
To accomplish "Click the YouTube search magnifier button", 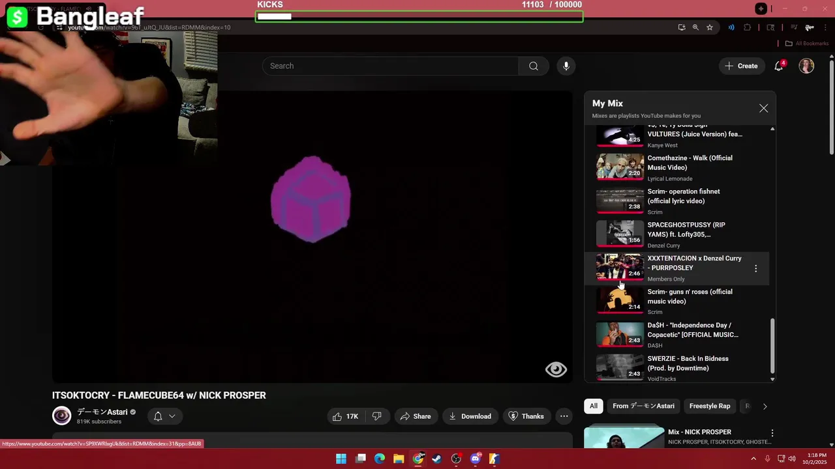I will [534, 66].
